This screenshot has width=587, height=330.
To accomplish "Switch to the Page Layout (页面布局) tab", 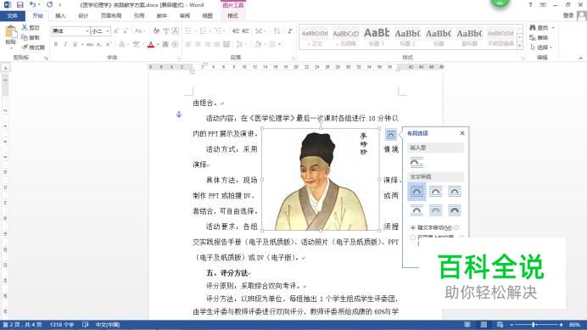I will coord(111,16).
